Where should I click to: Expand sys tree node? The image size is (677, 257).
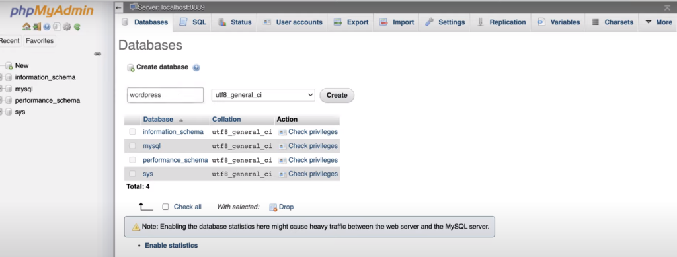[x=1, y=112]
